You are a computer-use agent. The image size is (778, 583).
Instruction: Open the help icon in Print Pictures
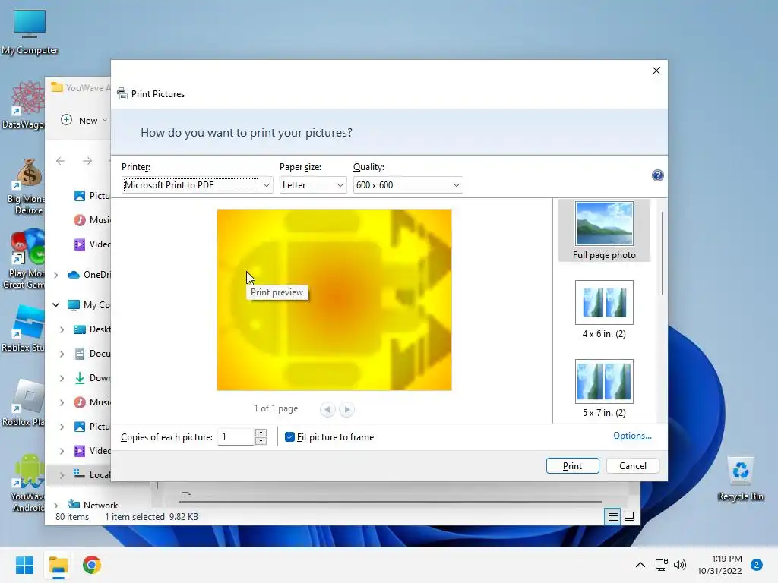click(657, 175)
